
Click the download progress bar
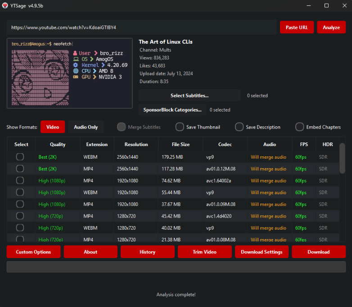176,267
